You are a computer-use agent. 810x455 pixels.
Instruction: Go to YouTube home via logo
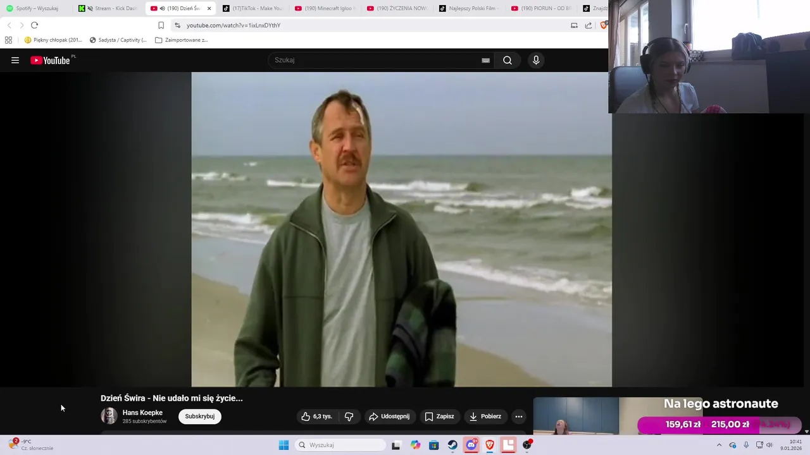tap(50, 60)
